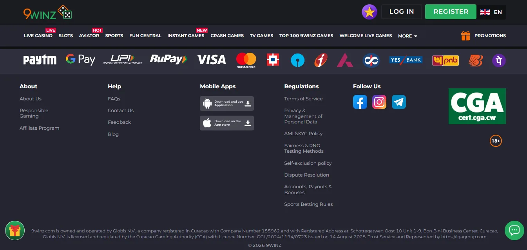Click the 18+ age restriction badge
The image size is (527, 250).
(496, 141)
